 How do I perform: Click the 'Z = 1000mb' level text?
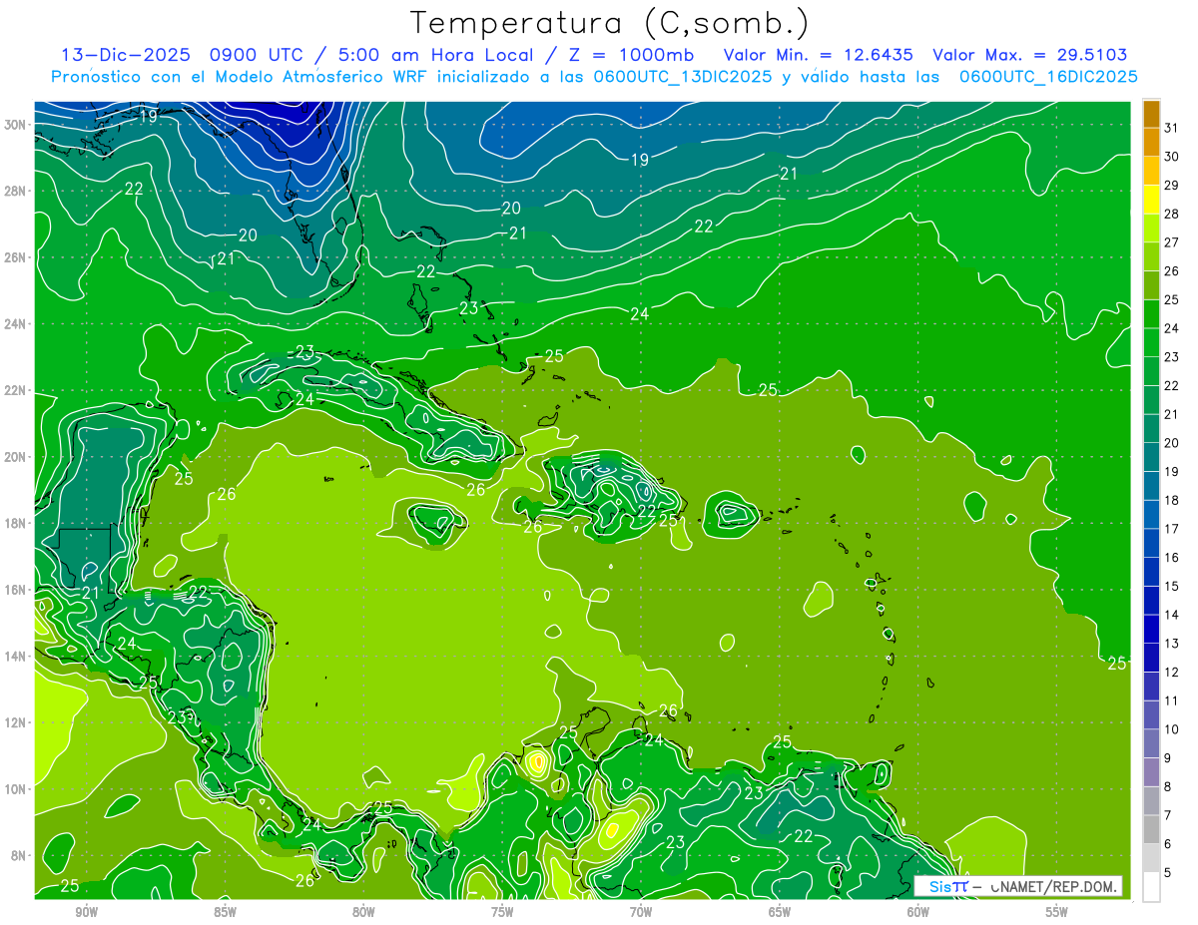pos(625,55)
